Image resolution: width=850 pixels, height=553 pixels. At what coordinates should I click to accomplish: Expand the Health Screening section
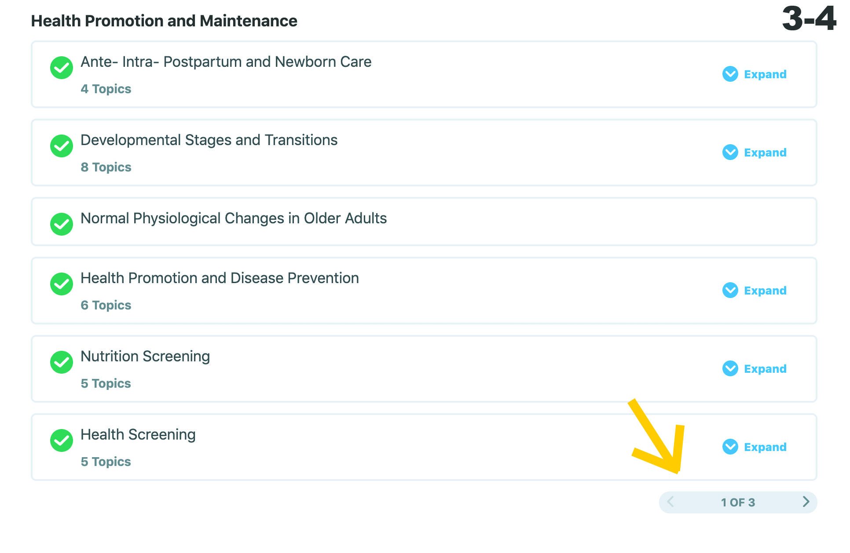[x=754, y=447]
